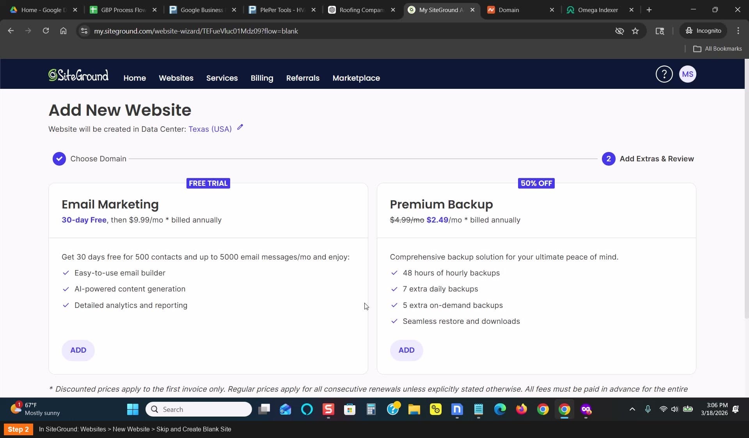The image size is (749, 438).
Task: Click the Windows taskbar Search box
Action: [x=199, y=409]
